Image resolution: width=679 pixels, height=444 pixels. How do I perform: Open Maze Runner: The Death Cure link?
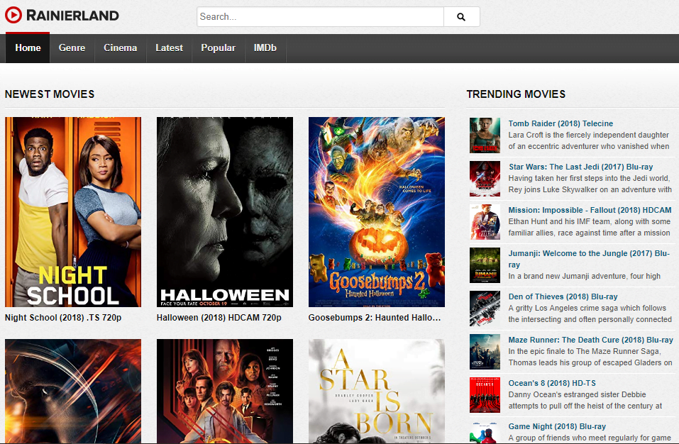tap(590, 340)
